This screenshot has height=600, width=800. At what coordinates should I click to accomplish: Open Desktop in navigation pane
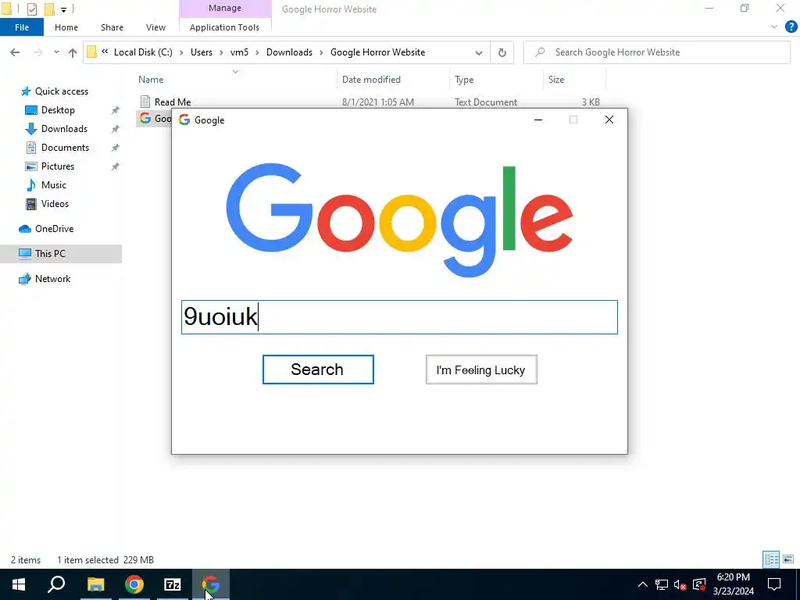click(x=58, y=110)
